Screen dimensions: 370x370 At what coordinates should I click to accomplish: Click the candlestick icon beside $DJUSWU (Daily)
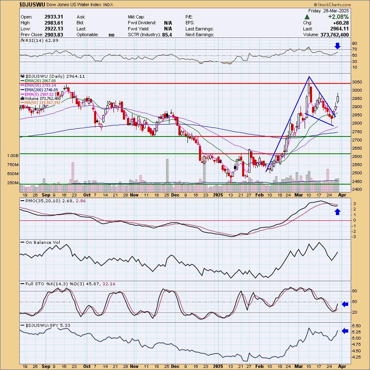[x=23, y=76]
